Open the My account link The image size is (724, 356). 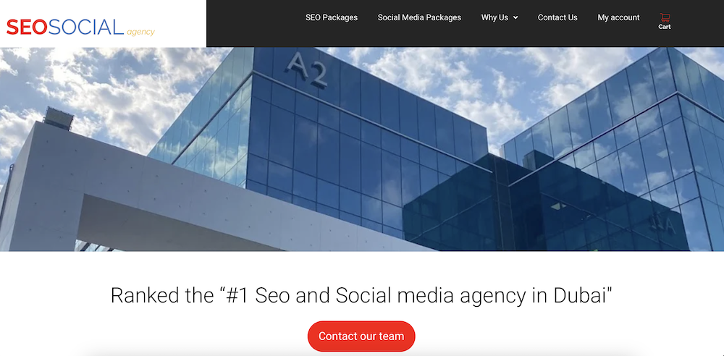coord(618,17)
